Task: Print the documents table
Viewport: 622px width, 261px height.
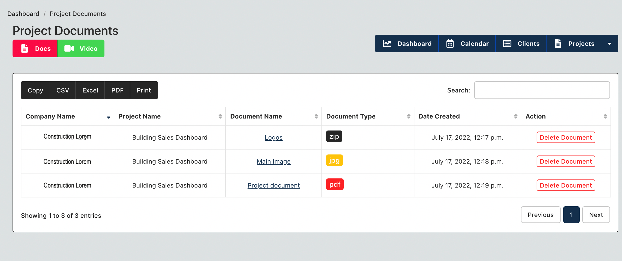Action: pos(144,90)
